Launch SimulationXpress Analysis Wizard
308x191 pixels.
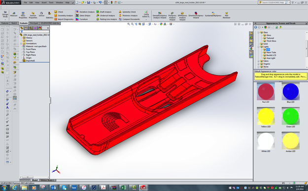[x=160, y=15]
